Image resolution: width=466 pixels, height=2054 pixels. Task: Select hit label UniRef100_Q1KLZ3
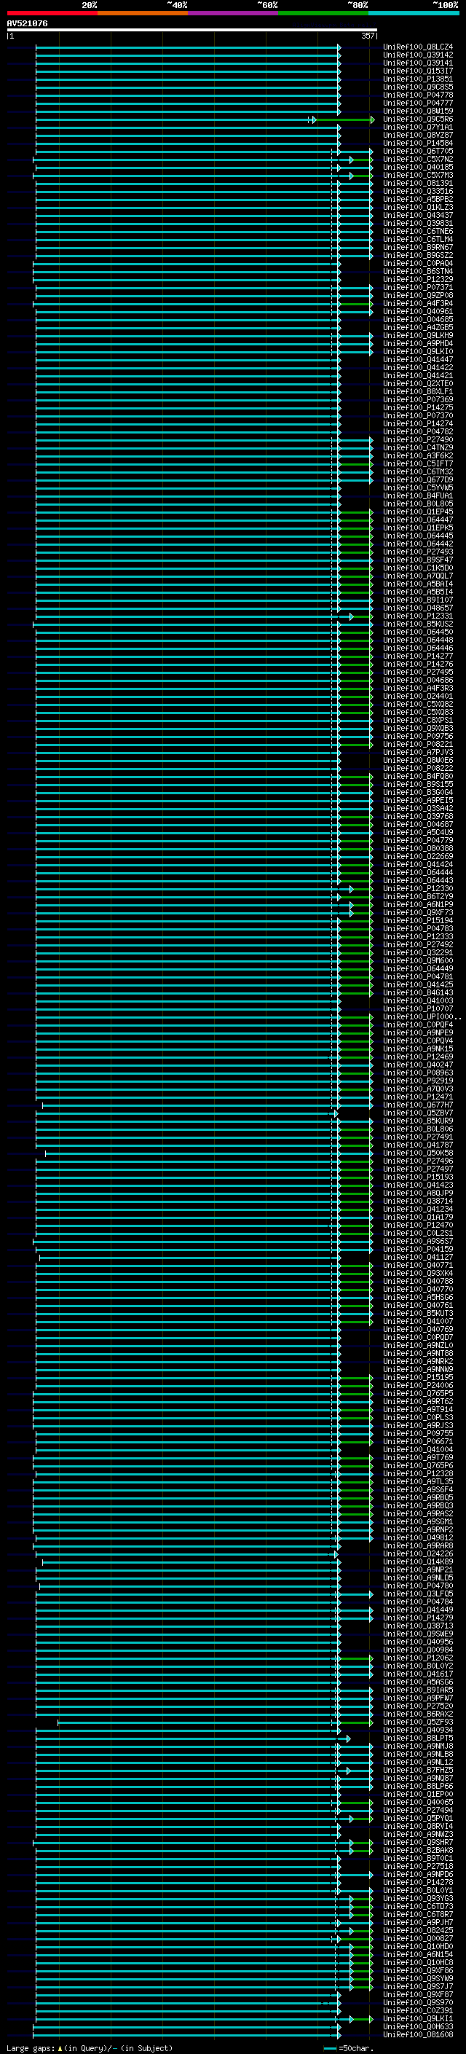pos(417,208)
